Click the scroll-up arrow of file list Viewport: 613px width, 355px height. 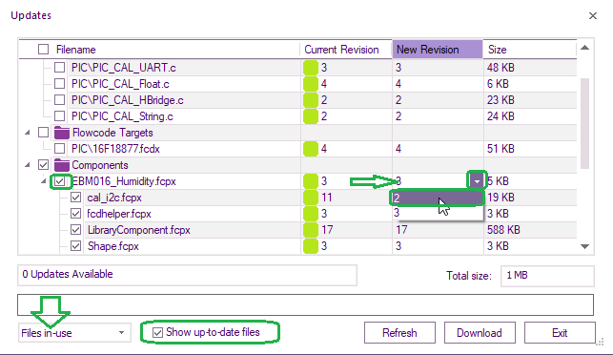584,48
